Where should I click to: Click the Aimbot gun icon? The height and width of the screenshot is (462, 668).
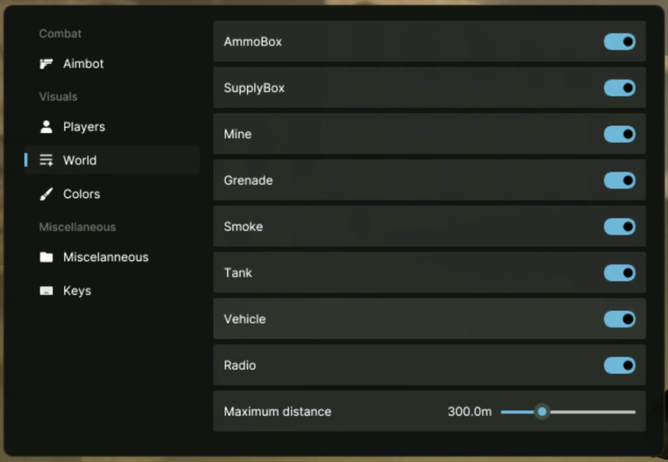47,64
